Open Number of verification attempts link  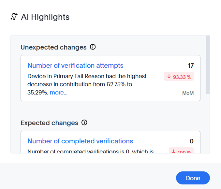(75, 65)
